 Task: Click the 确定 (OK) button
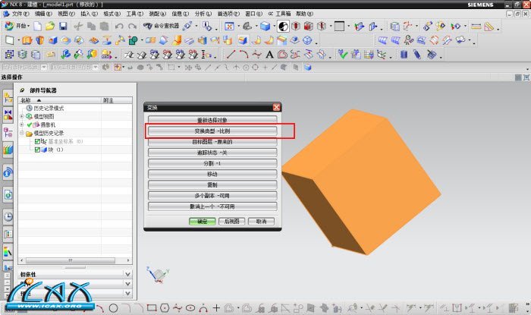tap(202, 221)
